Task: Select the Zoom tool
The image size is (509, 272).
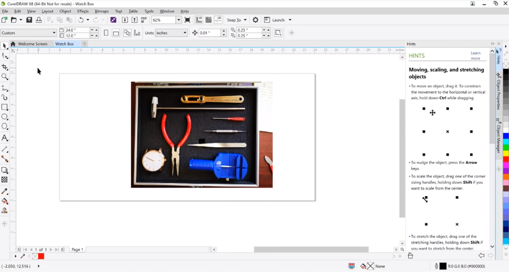Action: (5, 77)
